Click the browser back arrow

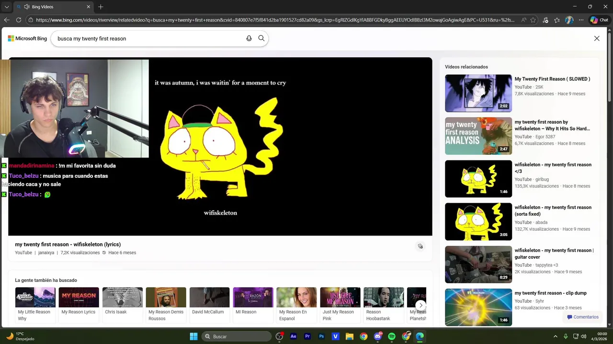7,20
